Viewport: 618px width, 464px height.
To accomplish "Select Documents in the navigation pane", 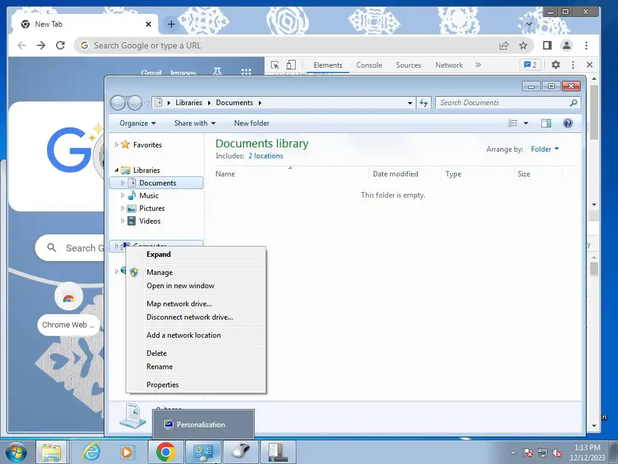I will pos(156,182).
